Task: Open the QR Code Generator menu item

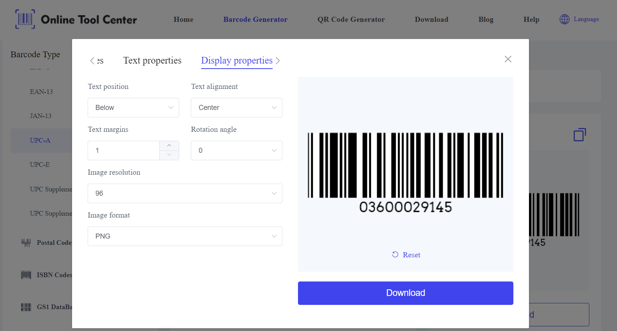Action: pyautogui.click(x=351, y=19)
